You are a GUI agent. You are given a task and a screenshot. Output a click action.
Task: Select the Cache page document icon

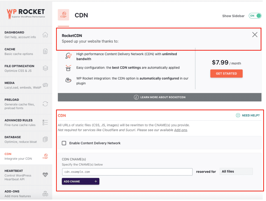pyautogui.click(x=45, y=51)
